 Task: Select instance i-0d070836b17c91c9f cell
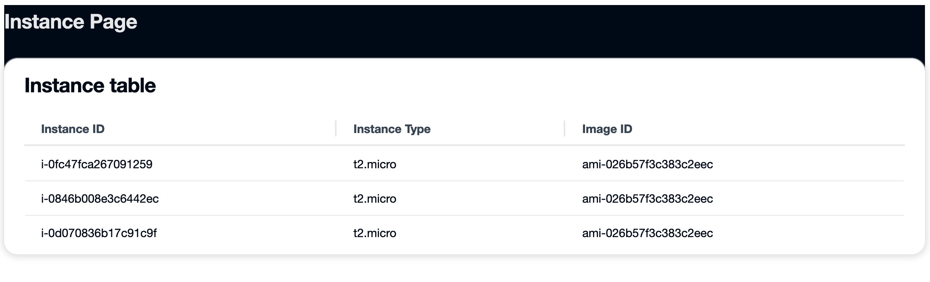pyautogui.click(x=99, y=233)
